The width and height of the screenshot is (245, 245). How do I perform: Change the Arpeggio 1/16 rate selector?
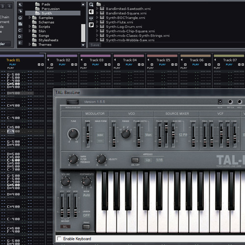tap(159, 160)
